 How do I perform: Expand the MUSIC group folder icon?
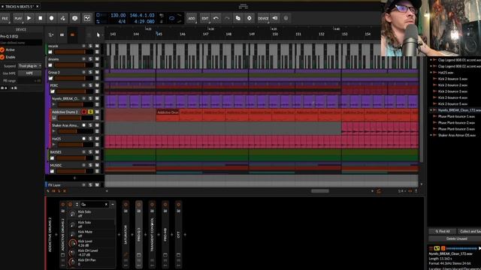[x=52, y=172]
